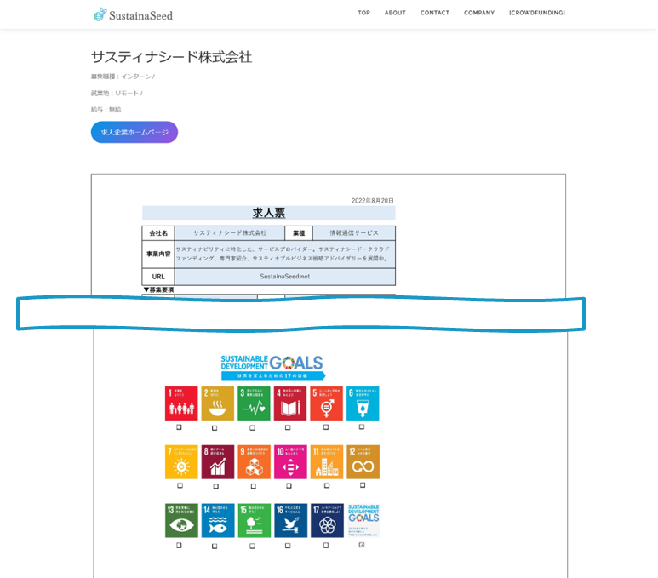Screen dimensions: 658x578
Task: Tick the checkbox under goal 10
Action: (289, 486)
